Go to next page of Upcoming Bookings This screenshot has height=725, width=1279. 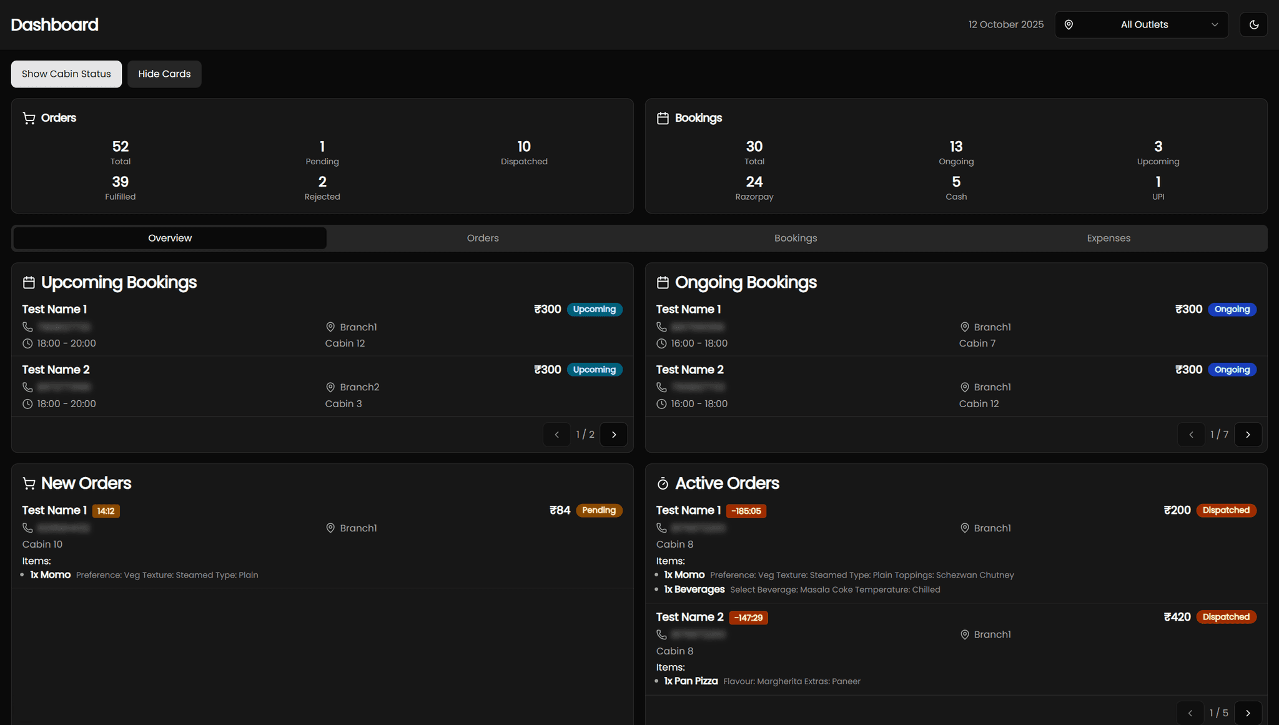pyautogui.click(x=613, y=434)
